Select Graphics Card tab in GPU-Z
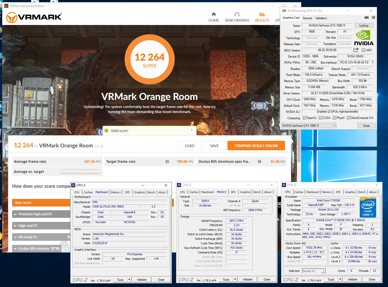Image resolution: width=388 pixels, height=287 pixels. click(291, 18)
